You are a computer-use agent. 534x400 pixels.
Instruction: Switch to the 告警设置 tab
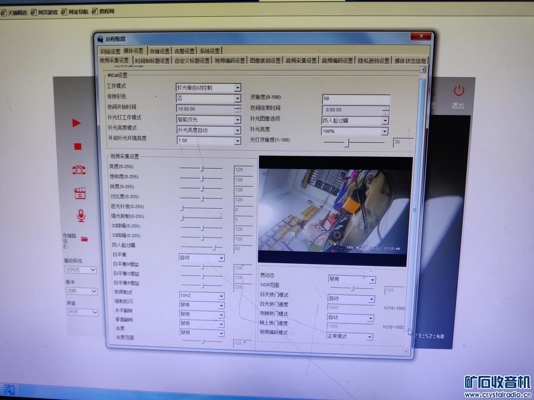[184, 51]
